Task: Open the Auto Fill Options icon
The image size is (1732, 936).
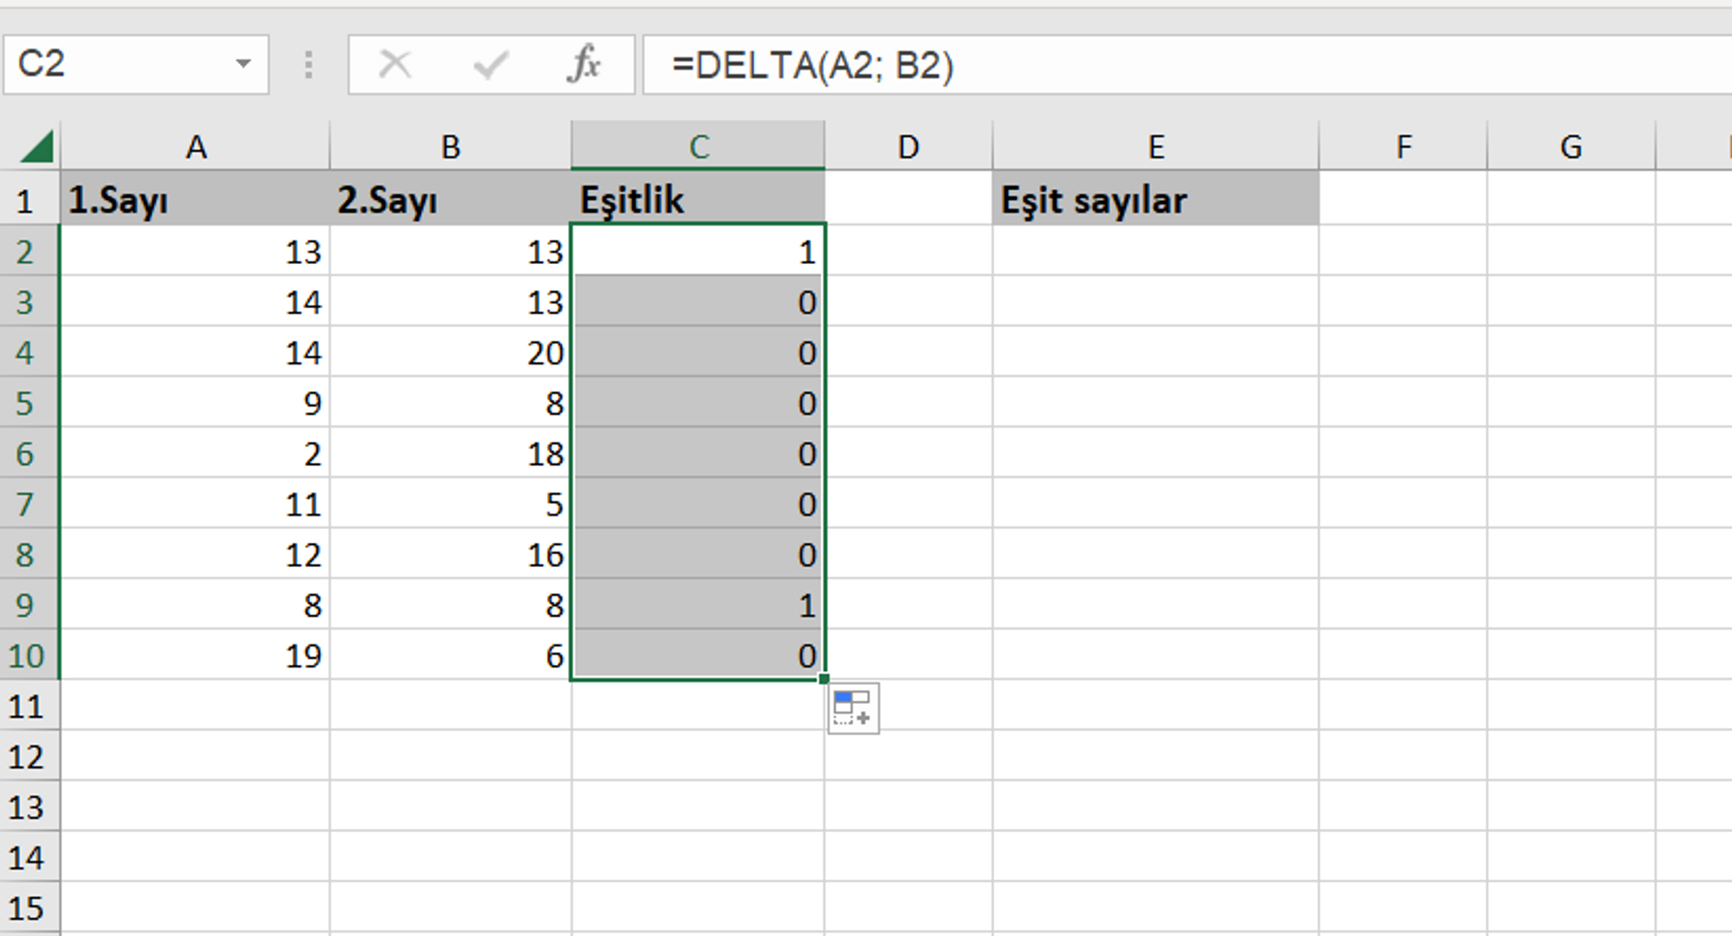Action: [853, 708]
